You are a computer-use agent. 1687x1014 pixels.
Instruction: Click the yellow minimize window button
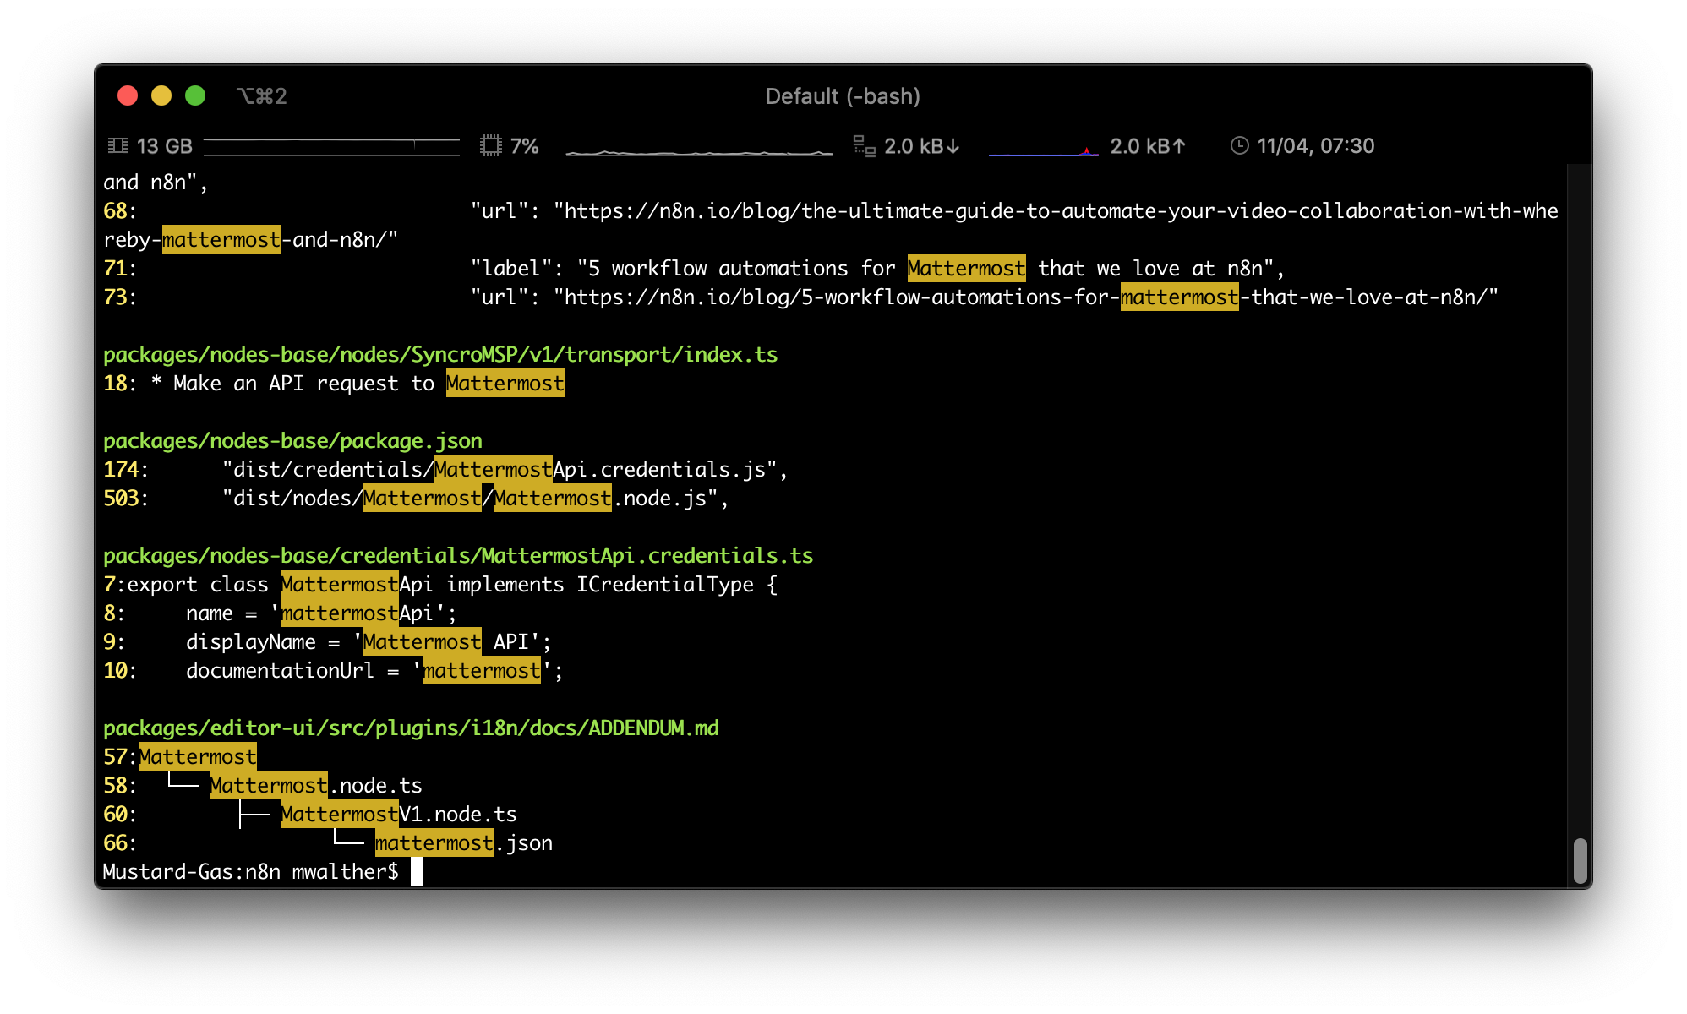(161, 95)
